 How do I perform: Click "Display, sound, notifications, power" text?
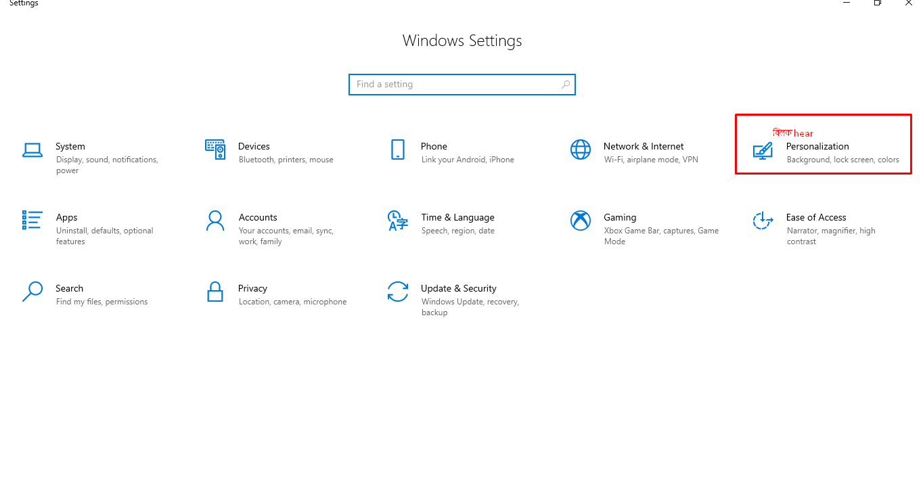[107, 165]
